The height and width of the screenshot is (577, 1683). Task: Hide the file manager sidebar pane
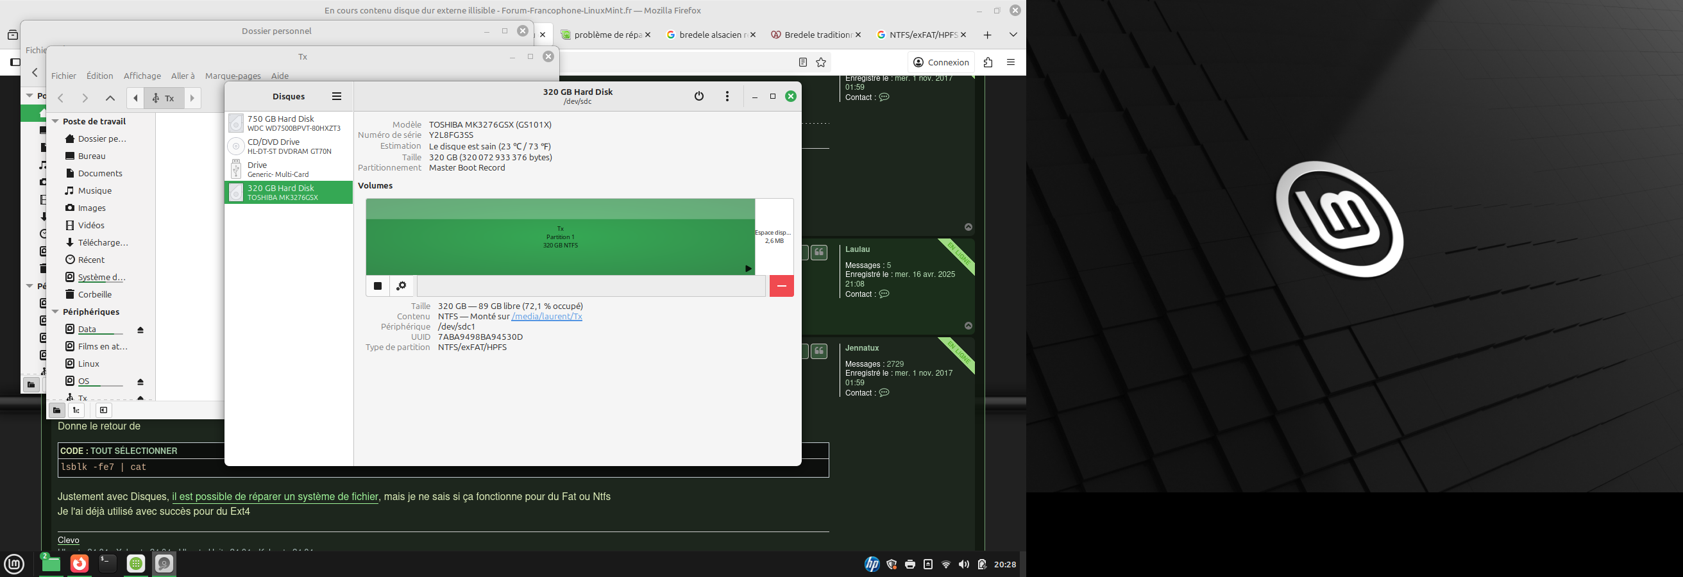tap(103, 410)
